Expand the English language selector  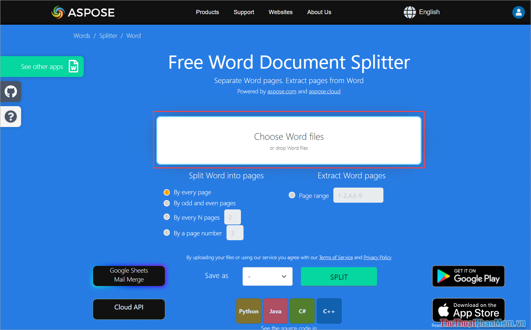(429, 12)
